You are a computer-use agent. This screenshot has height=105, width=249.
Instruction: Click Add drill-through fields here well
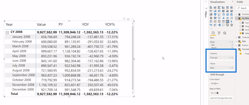[x=221, y=98]
